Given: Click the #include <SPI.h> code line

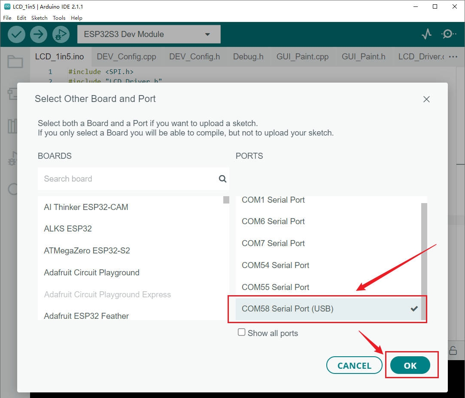Looking at the screenshot, I should 101,71.
